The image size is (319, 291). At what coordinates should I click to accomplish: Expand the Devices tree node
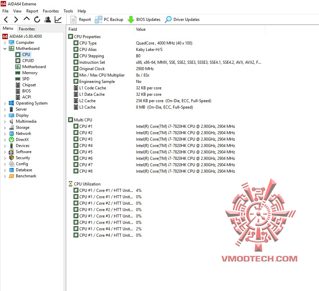pos(5,146)
